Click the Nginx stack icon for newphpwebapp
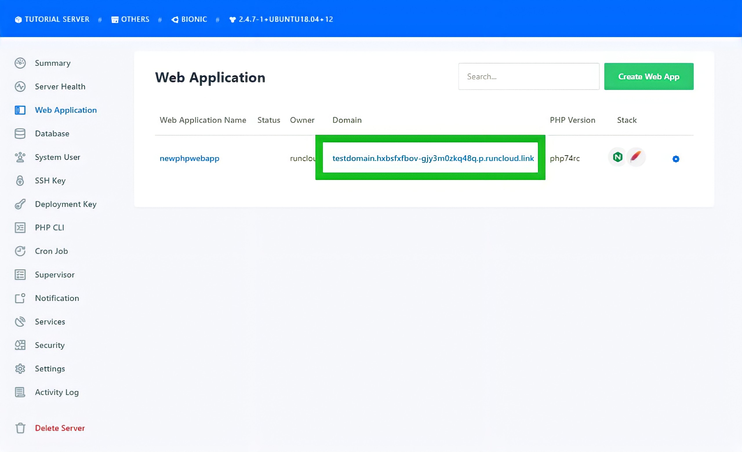The width and height of the screenshot is (742, 452). pos(618,157)
